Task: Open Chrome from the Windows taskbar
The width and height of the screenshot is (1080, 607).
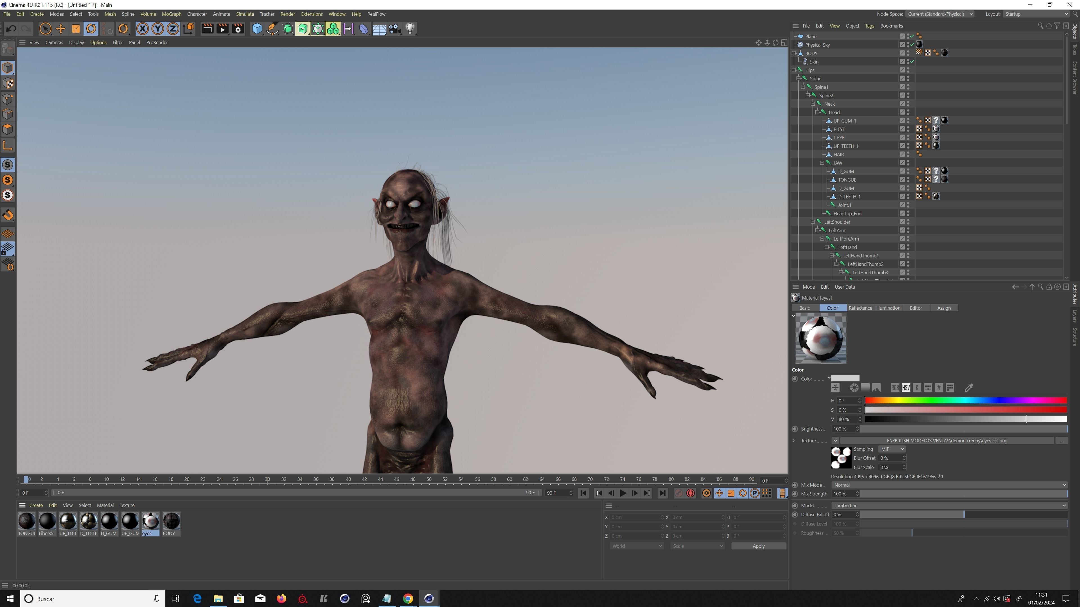Action: (408, 599)
